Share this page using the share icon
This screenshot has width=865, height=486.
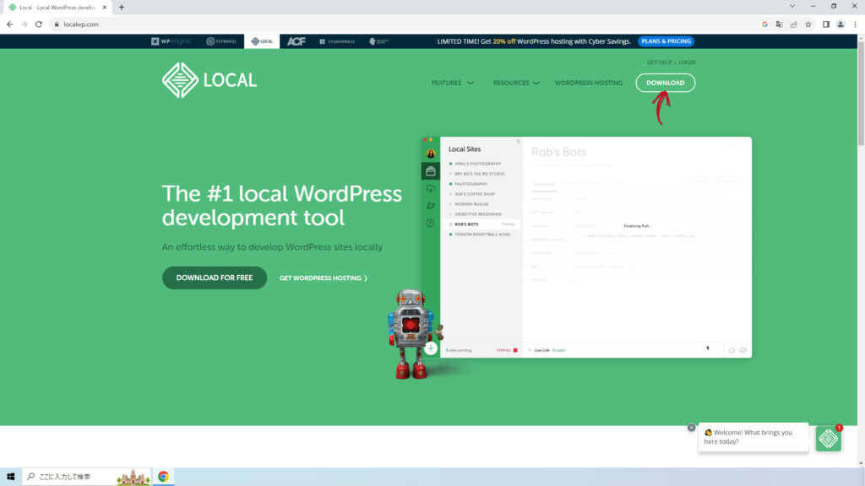click(x=794, y=24)
